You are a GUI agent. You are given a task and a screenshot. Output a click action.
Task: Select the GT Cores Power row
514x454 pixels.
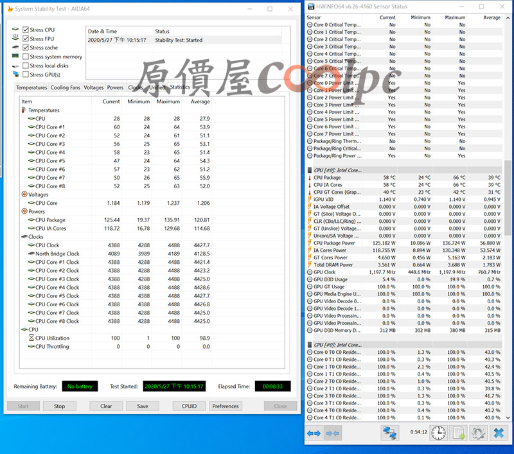[404, 258]
